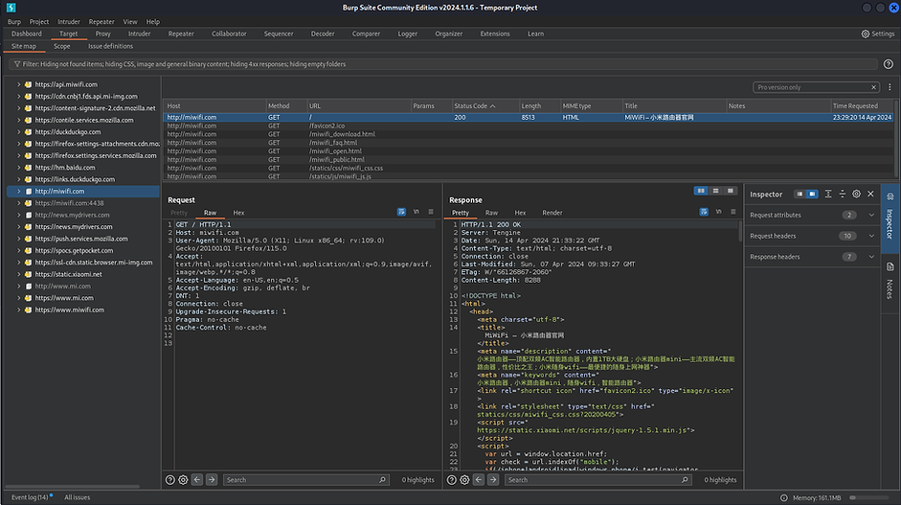Click the memory usage indicator icon

tap(784, 498)
